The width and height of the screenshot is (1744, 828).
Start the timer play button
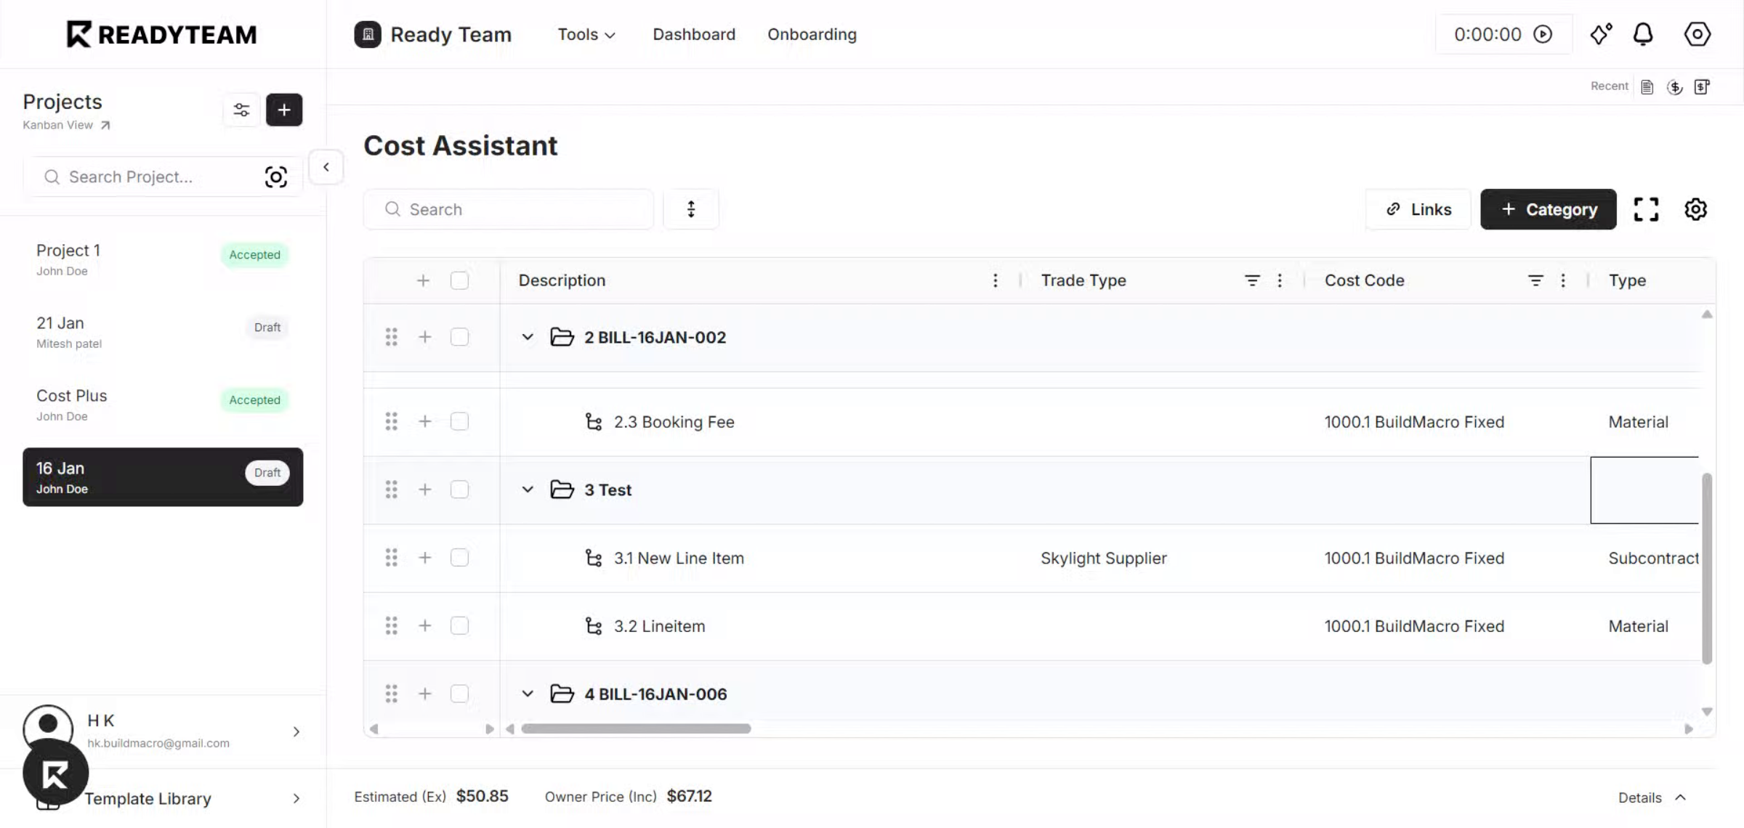[1543, 34]
